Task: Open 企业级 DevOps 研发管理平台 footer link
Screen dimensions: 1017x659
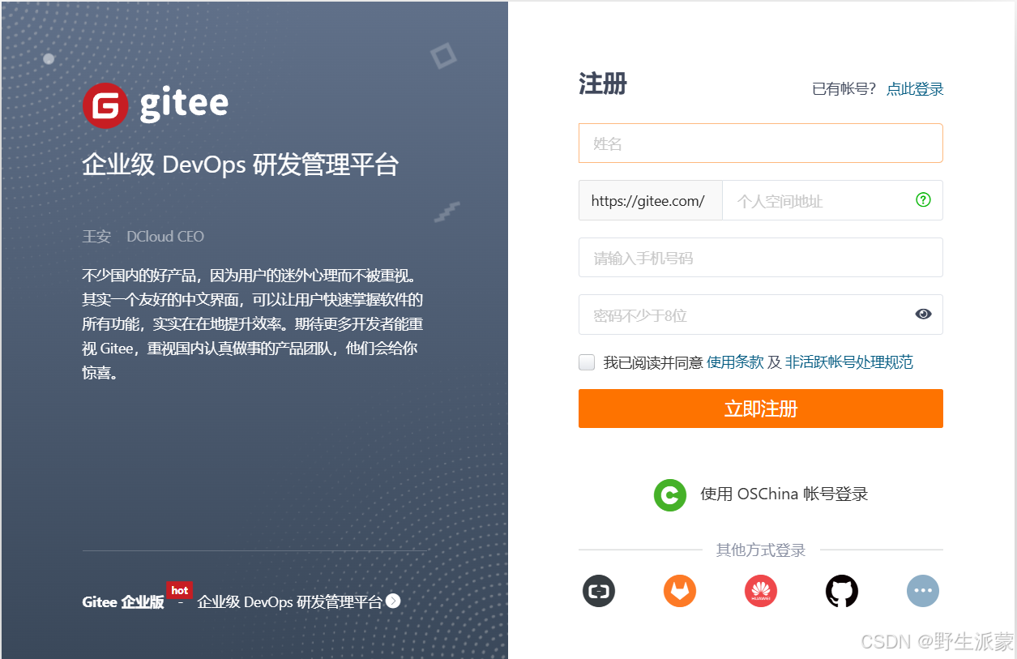Action: tap(290, 602)
